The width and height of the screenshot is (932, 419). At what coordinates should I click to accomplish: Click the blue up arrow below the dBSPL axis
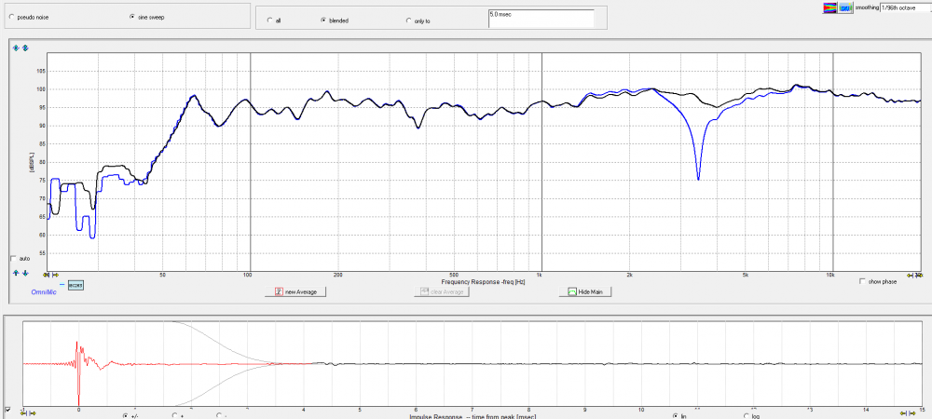click(15, 273)
